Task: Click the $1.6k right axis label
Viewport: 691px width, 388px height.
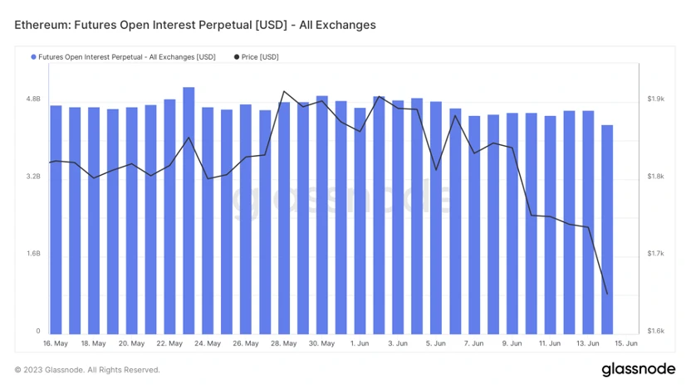Action: [x=656, y=332]
